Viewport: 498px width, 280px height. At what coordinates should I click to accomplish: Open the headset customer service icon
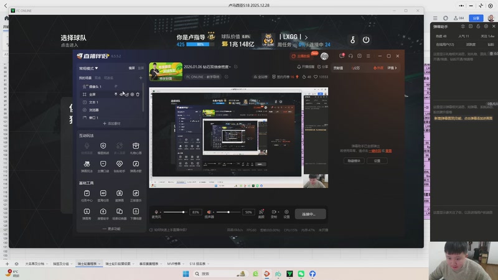point(350,56)
